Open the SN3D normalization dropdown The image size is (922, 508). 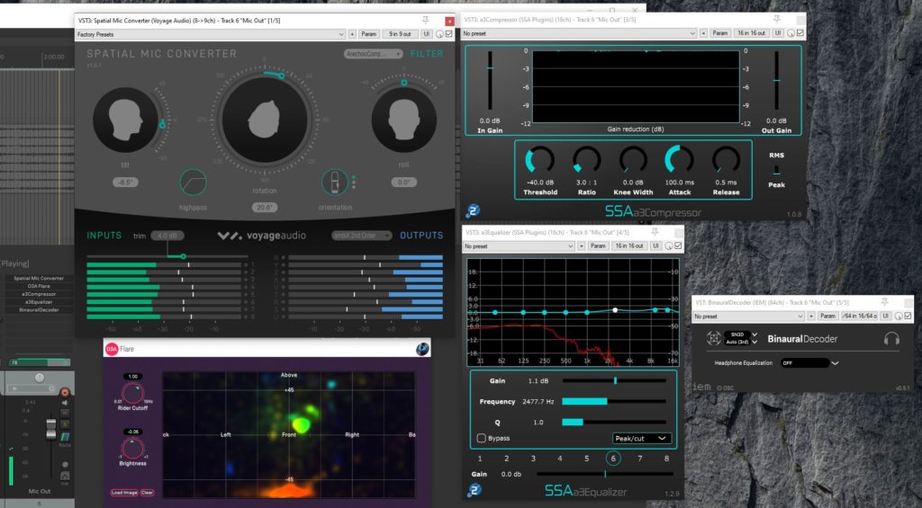point(741,334)
